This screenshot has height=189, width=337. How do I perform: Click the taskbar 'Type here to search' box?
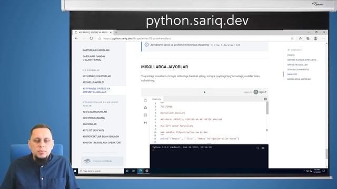coord(101,171)
